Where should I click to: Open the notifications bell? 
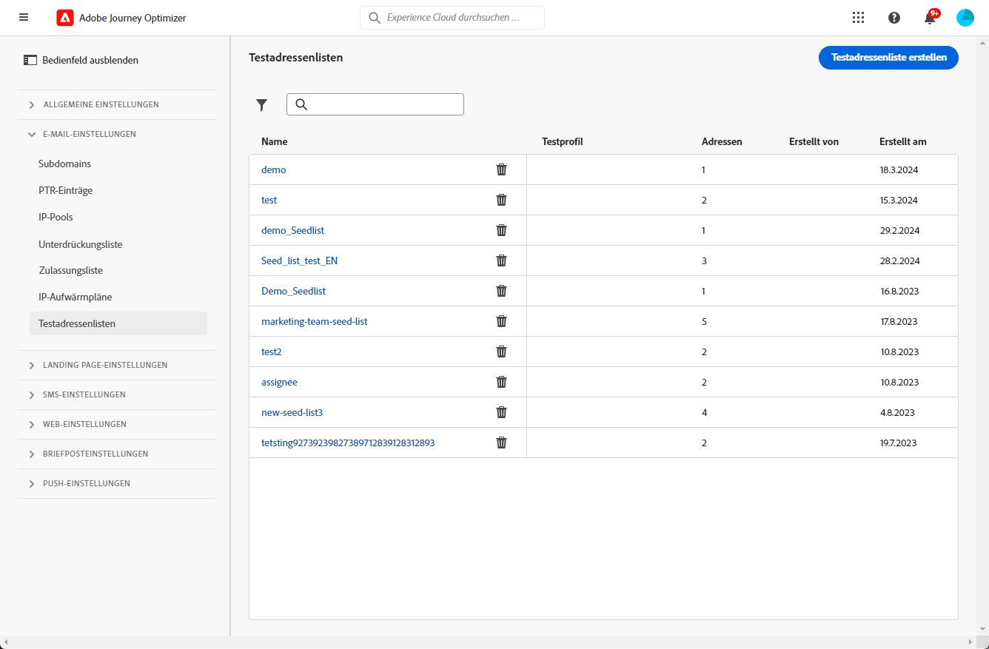930,19
